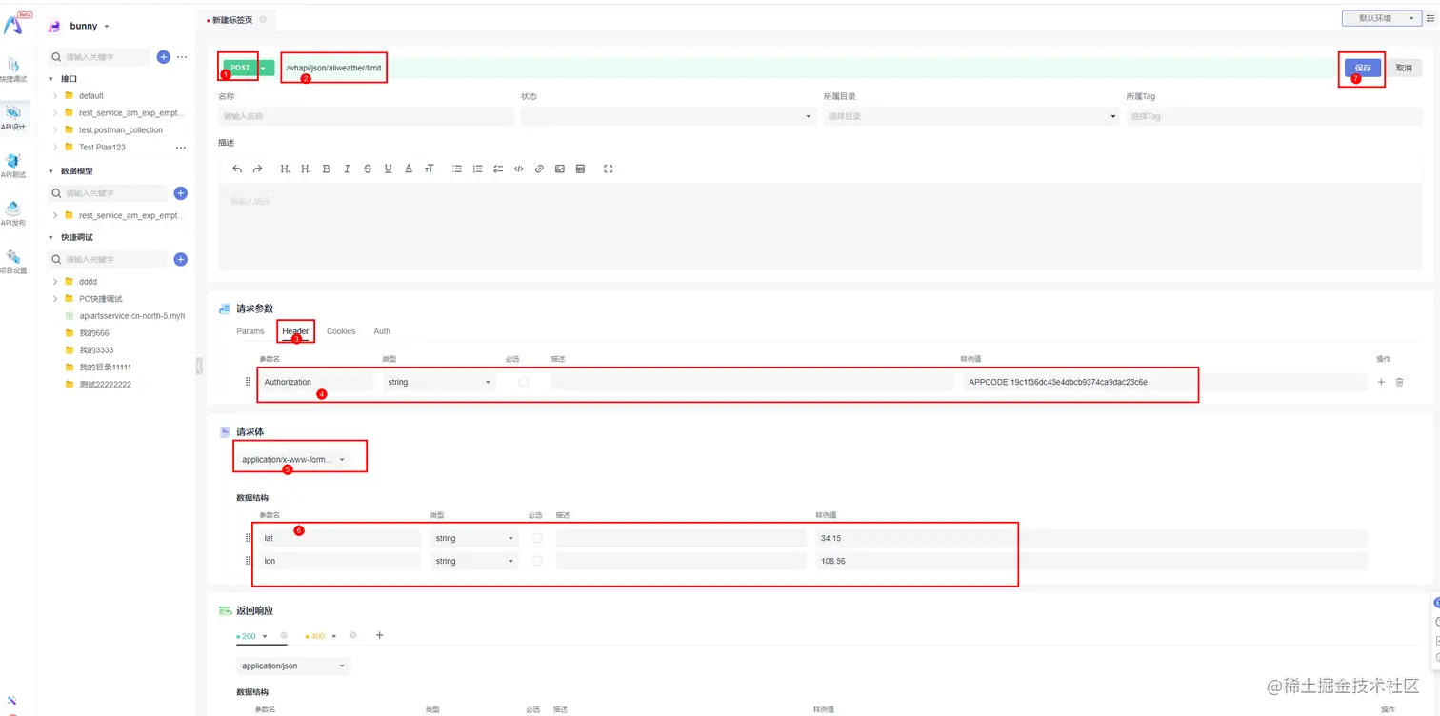
Task: Switch to the Auth tab
Action: [382, 331]
